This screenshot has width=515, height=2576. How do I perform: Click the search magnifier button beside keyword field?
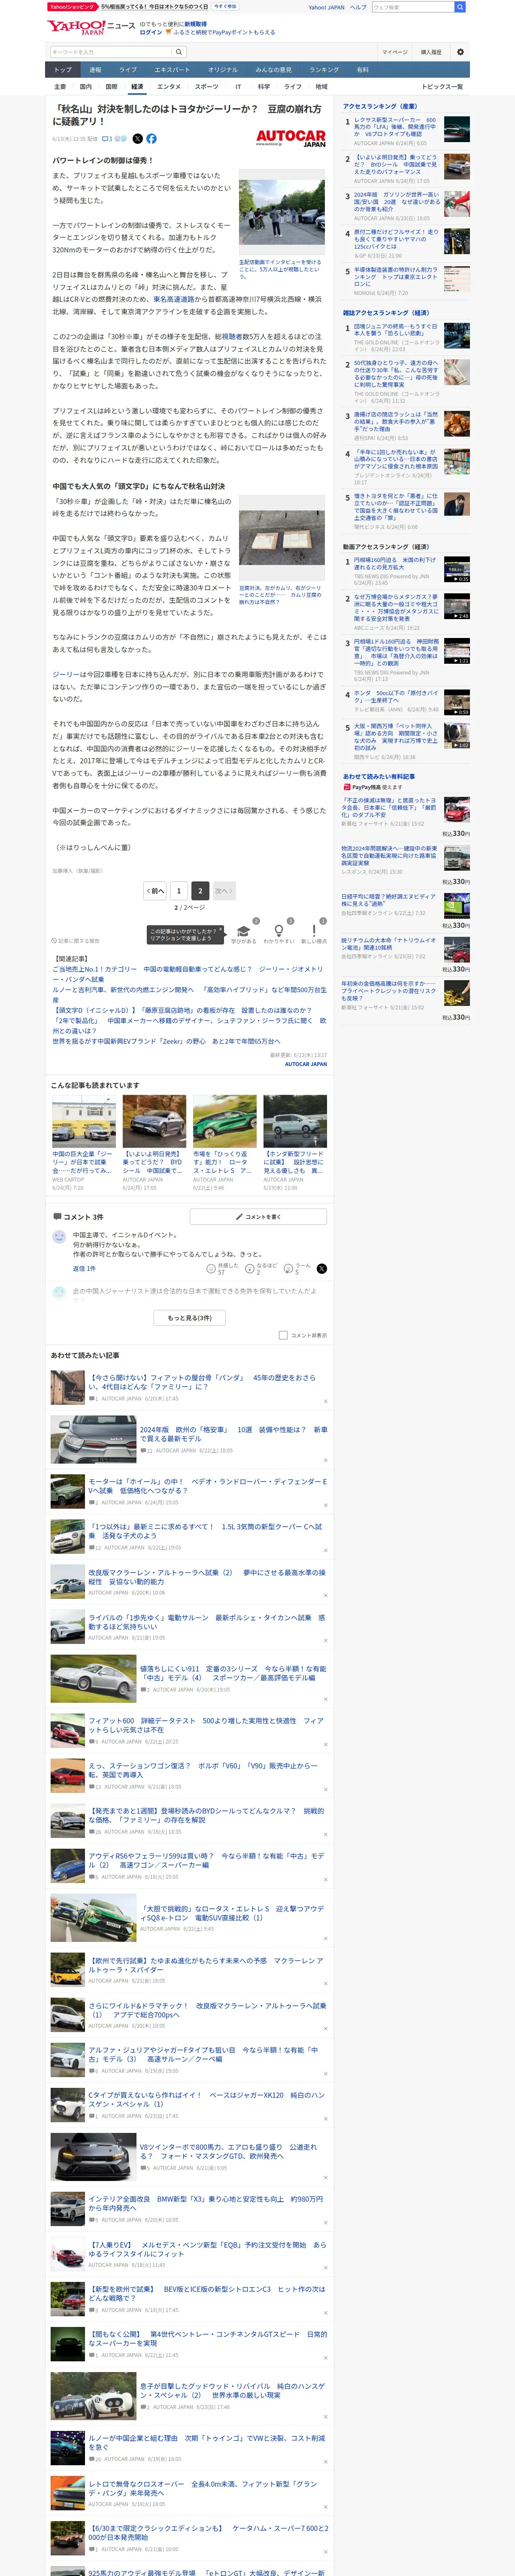[x=179, y=52]
